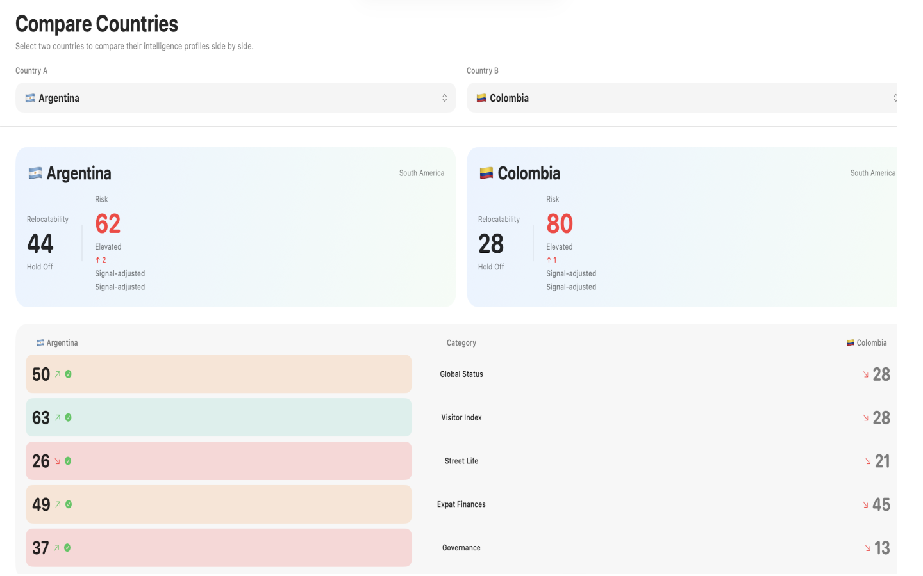Click green verified check beside Argentina 49
The width and height of the screenshot is (923, 576).
coord(69,504)
